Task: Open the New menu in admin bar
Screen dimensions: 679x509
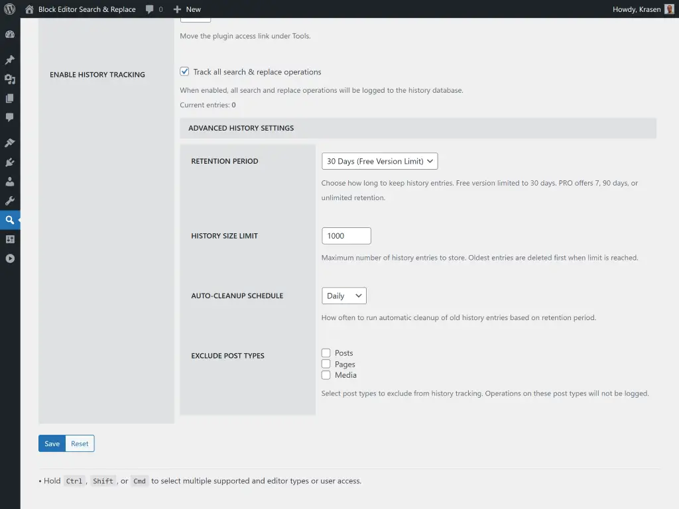Action: 186,9
